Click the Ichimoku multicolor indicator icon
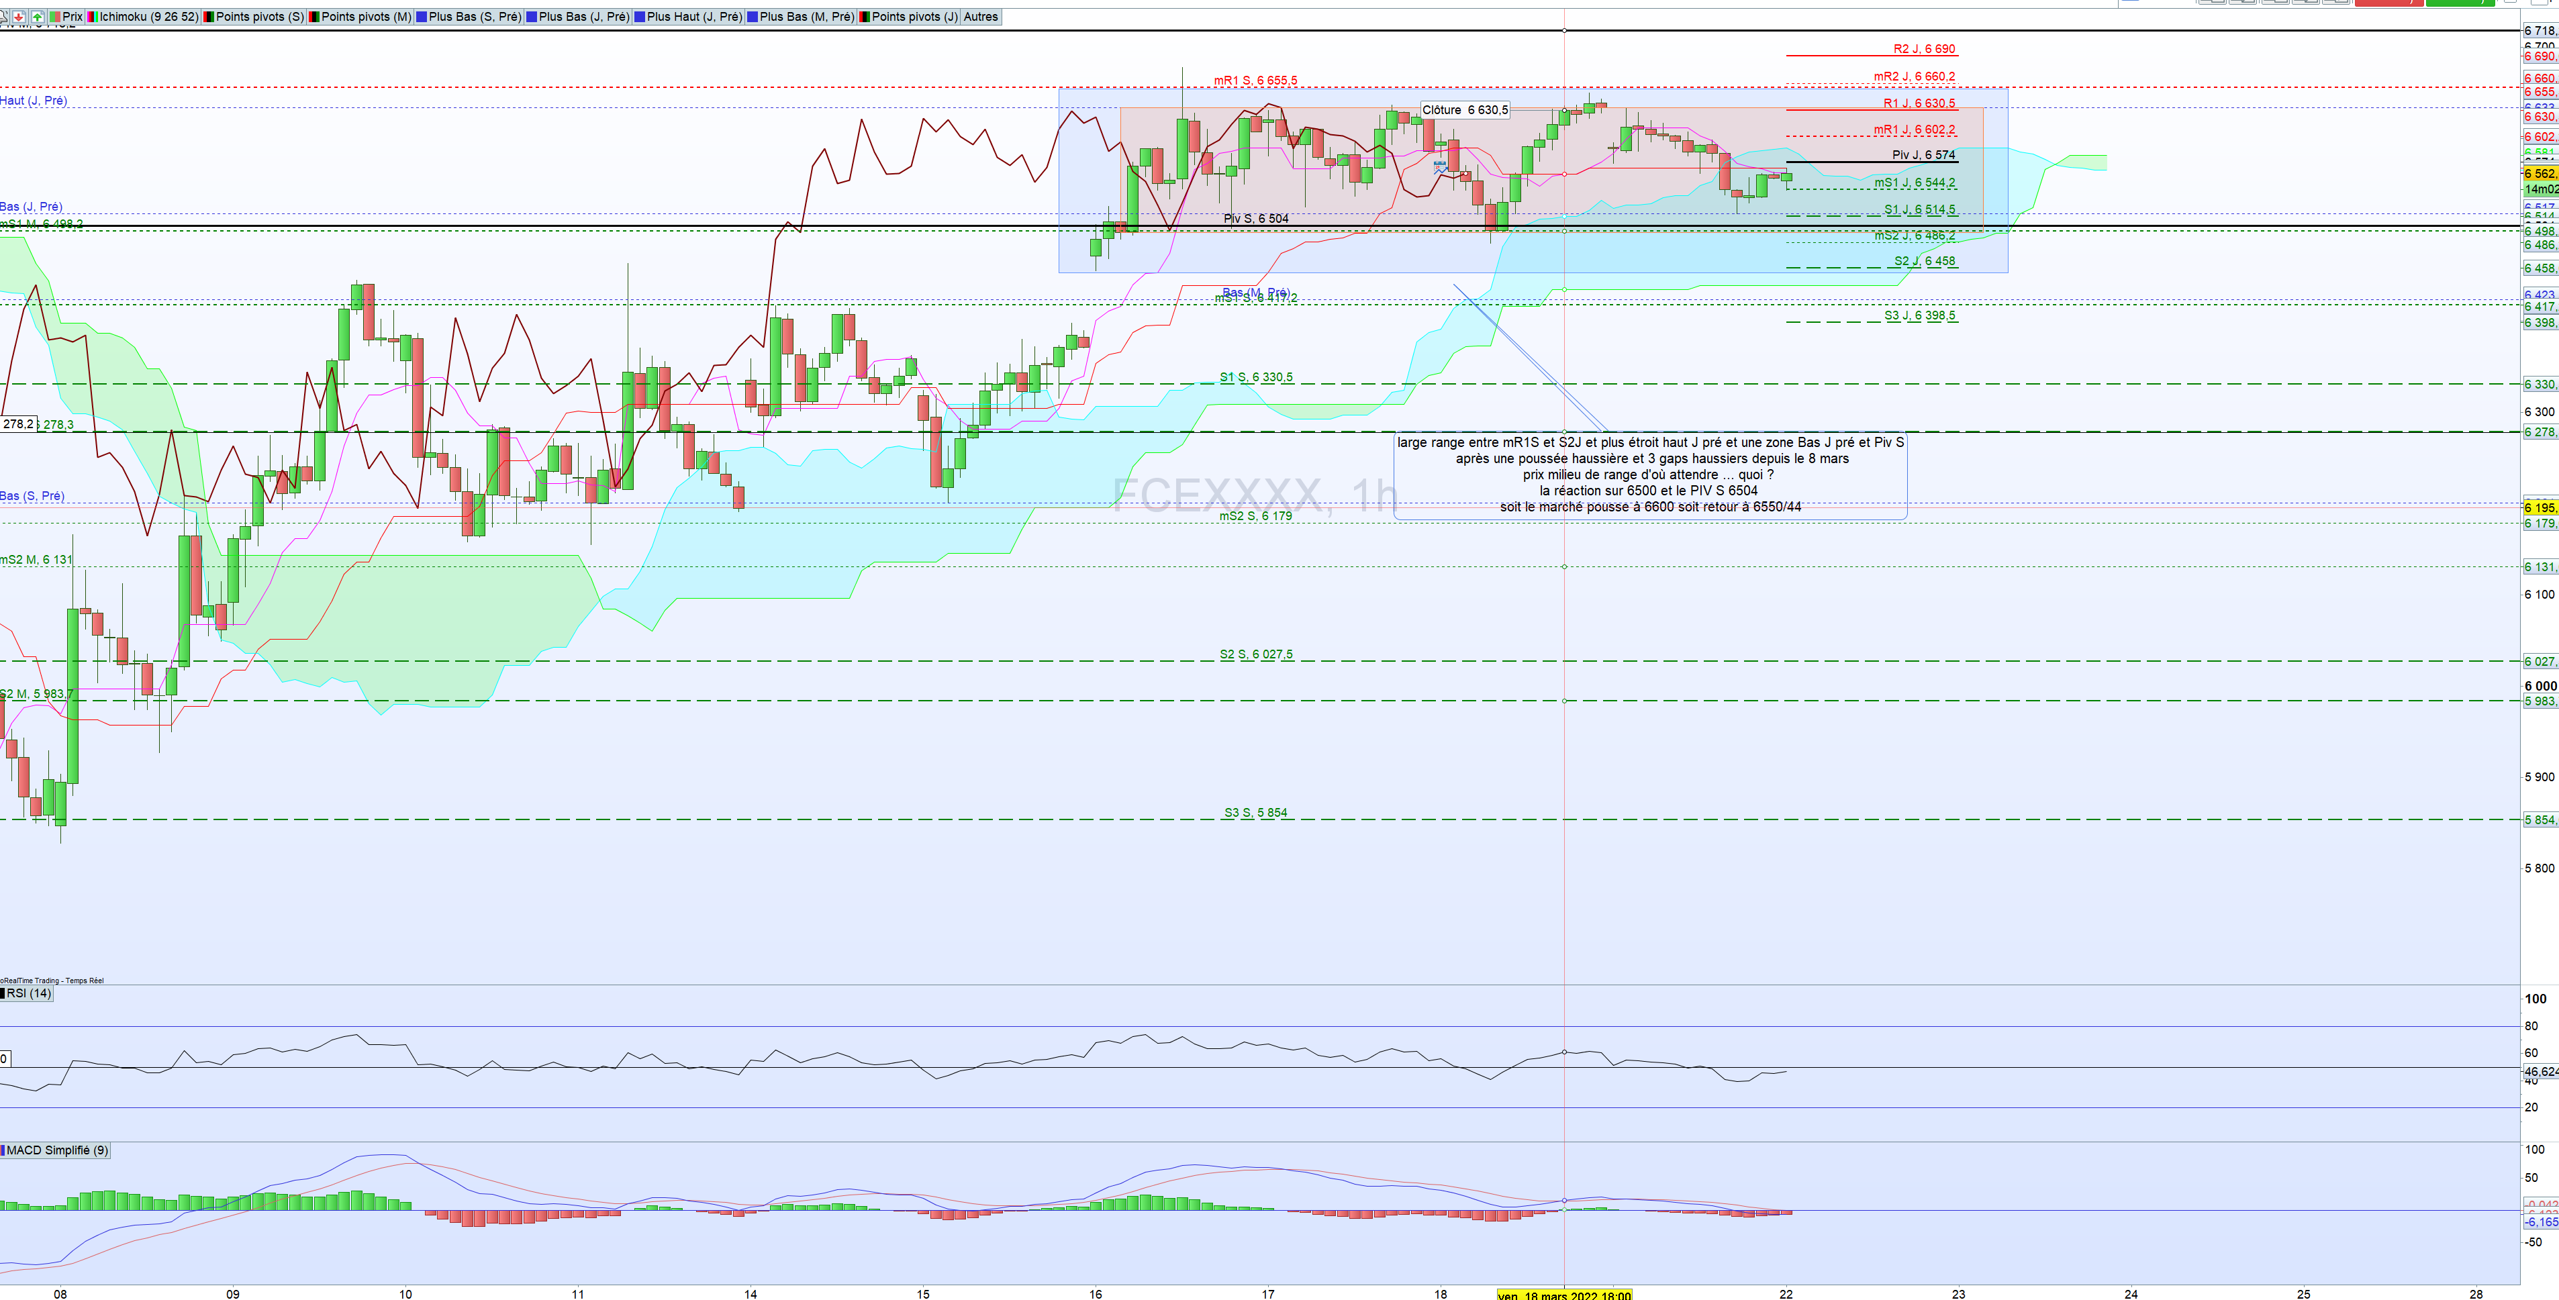The image size is (2559, 1300). (93, 17)
